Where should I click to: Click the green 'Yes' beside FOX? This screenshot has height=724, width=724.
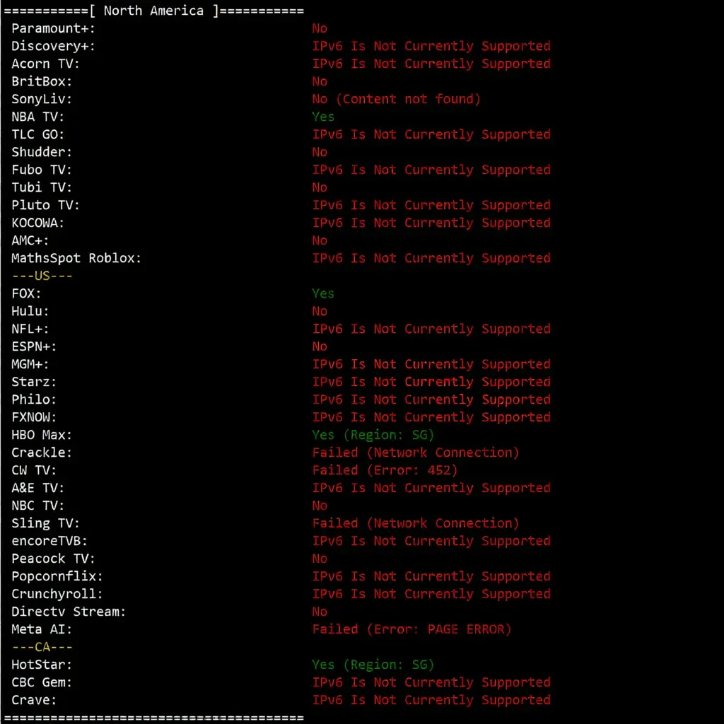322,293
